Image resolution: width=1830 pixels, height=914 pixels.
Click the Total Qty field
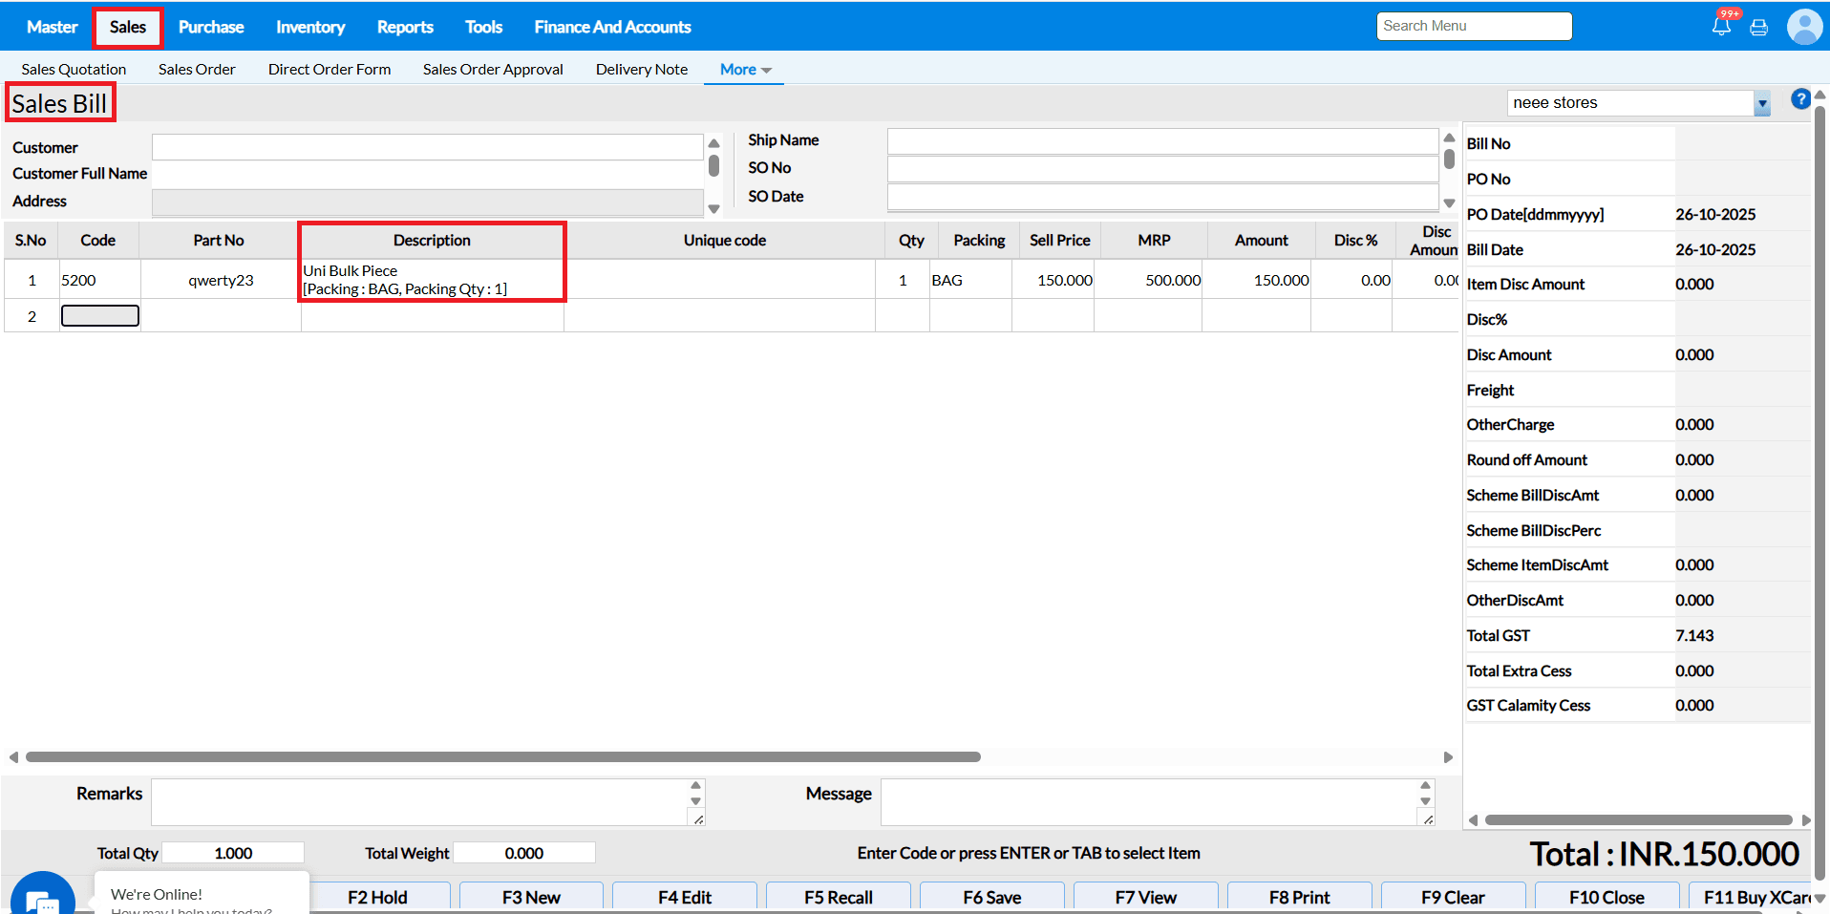click(x=233, y=853)
